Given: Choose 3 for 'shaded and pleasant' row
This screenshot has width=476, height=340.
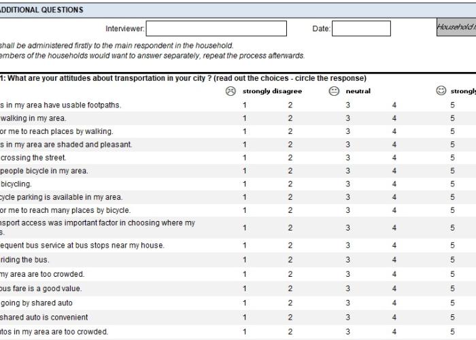Looking at the screenshot, I should pyautogui.click(x=348, y=144).
